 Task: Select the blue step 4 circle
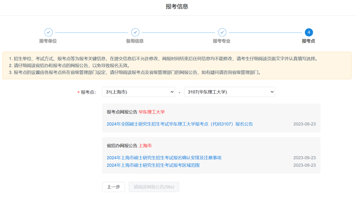309,32
